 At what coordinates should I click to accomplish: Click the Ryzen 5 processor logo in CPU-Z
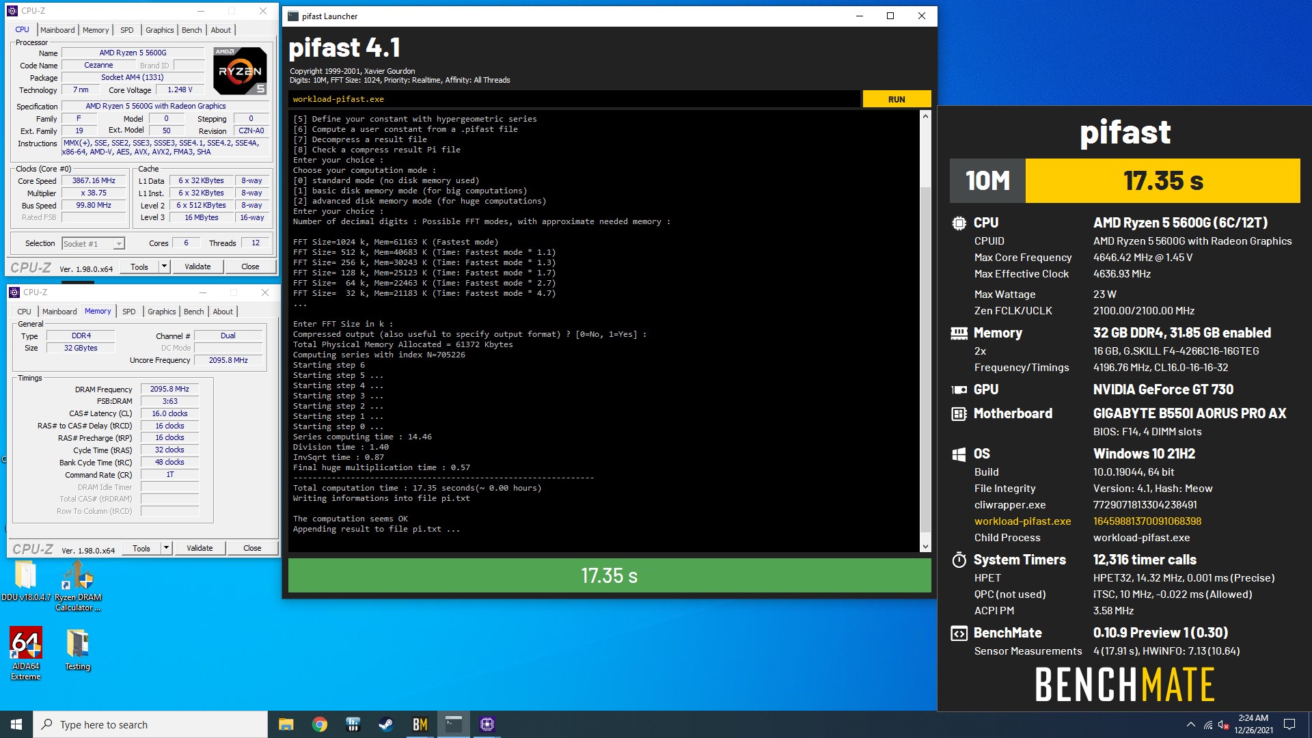[x=240, y=70]
